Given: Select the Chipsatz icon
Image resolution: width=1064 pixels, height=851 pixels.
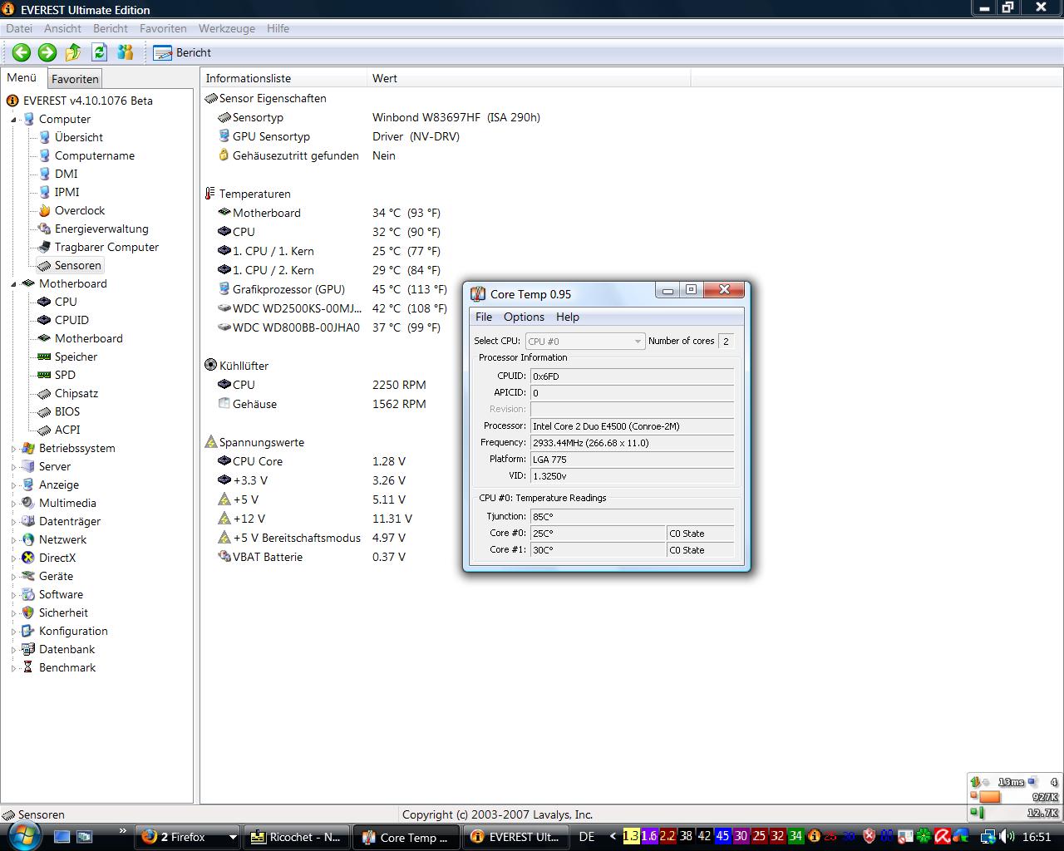Looking at the screenshot, I should (x=44, y=393).
